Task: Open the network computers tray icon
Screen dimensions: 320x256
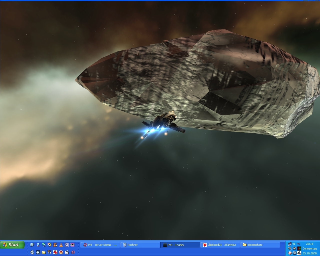Action: [x=289, y=244]
